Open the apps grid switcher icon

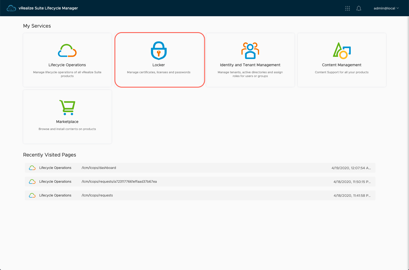click(x=347, y=8)
